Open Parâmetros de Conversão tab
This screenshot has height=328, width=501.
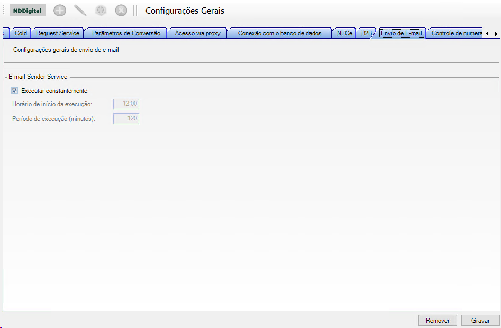tap(125, 33)
